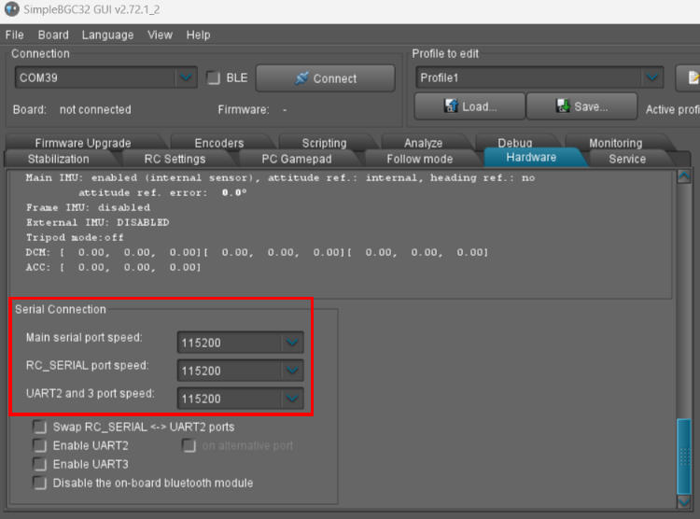Switch to the PC Gamepad tab
This screenshot has width=700, height=519.
[297, 159]
